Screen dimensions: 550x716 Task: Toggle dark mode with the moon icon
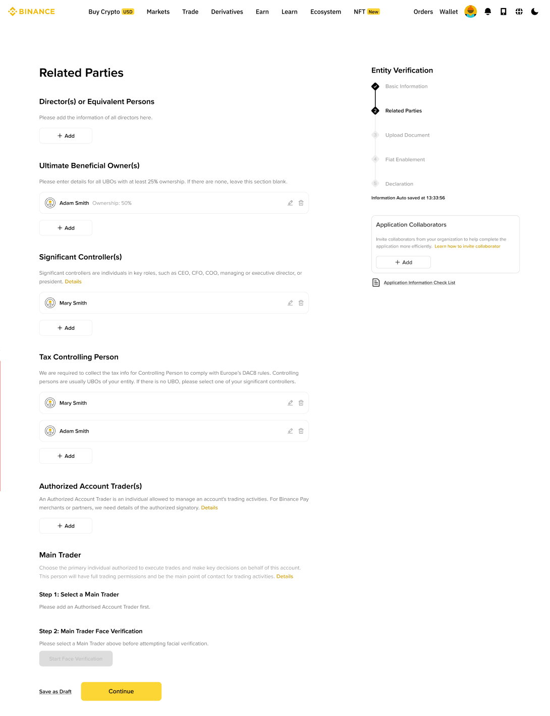[535, 12]
